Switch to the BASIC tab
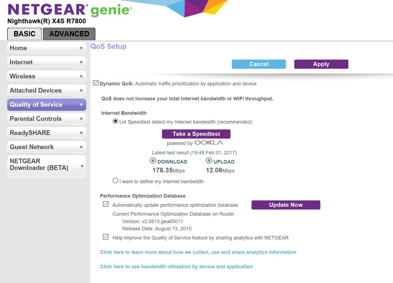The image size is (393, 283). coord(24,34)
